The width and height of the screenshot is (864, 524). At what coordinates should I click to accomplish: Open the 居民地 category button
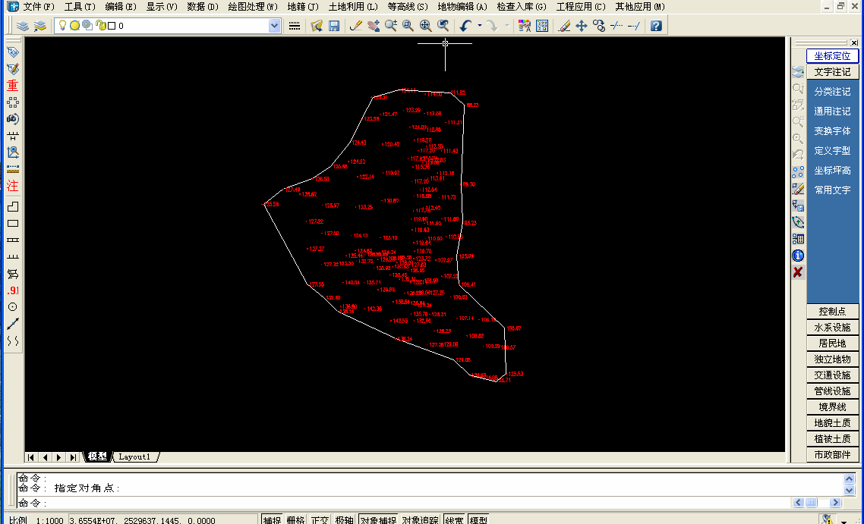(x=832, y=344)
